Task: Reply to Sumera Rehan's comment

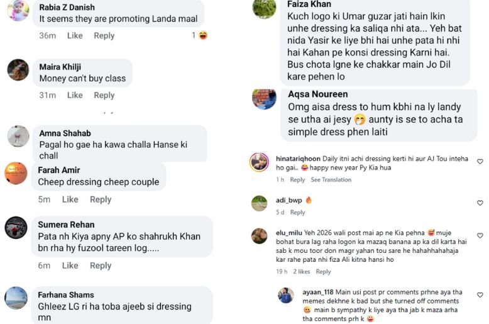Action: pyautogui.click(x=101, y=265)
